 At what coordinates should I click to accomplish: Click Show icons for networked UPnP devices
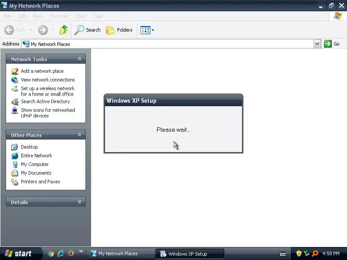pos(48,113)
